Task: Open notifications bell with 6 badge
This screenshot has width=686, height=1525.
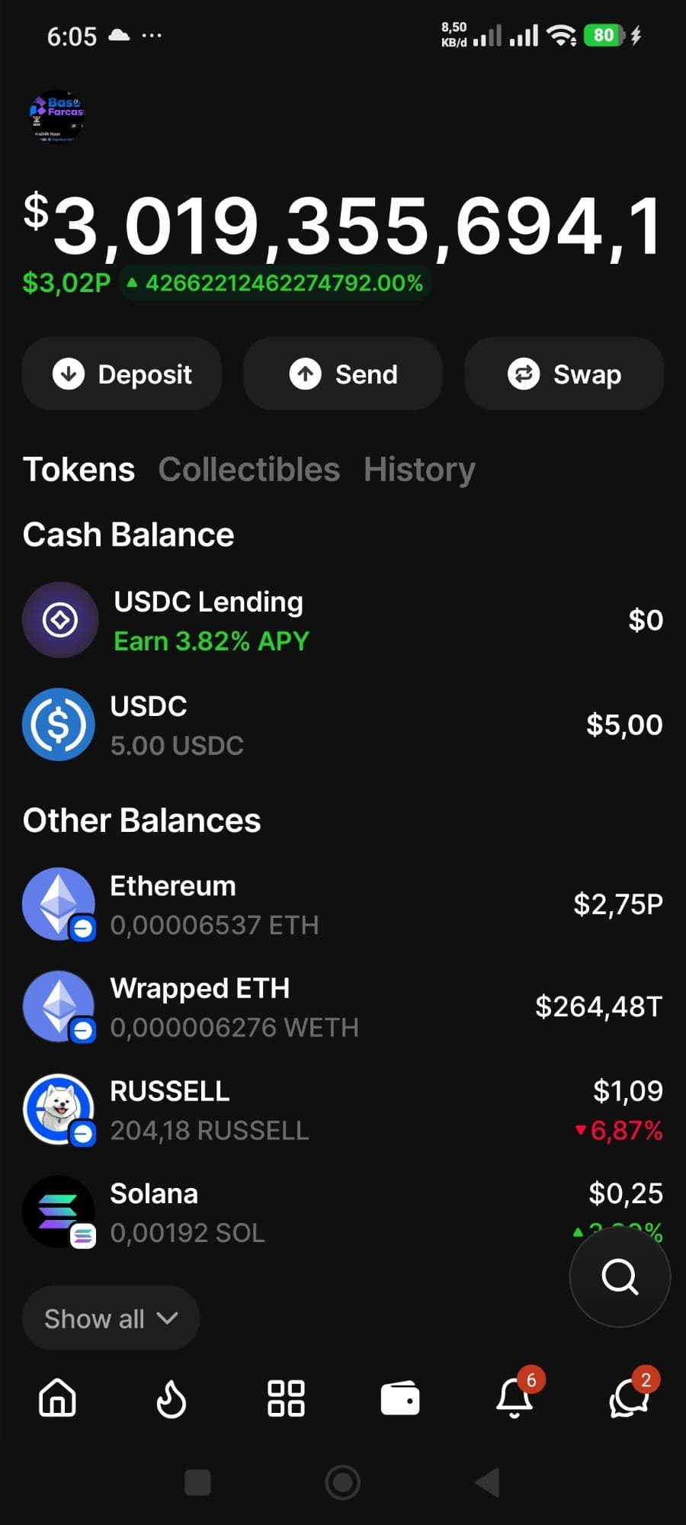Action: (514, 1398)
